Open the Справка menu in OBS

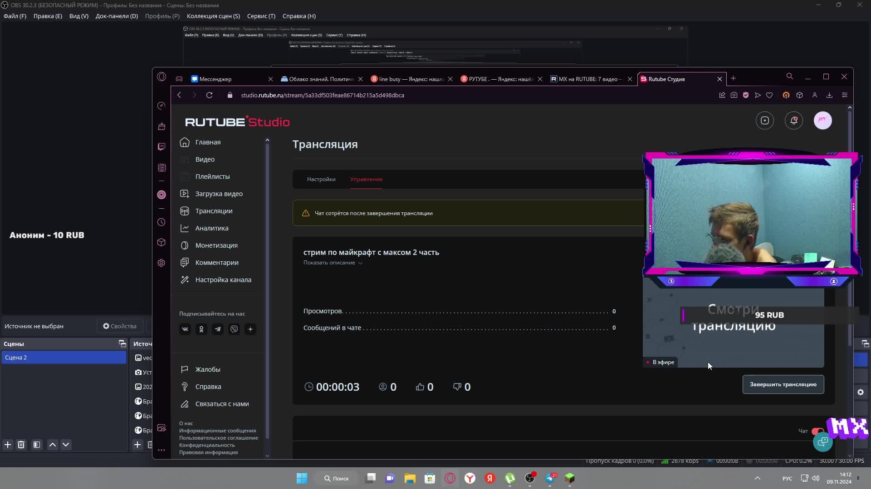point(299,16)
